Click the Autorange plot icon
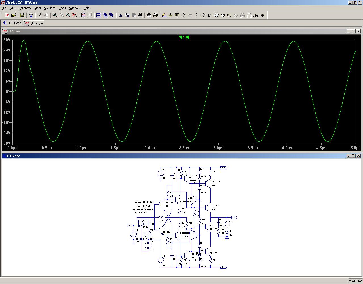363x284 pixels. tap(83, 15)
